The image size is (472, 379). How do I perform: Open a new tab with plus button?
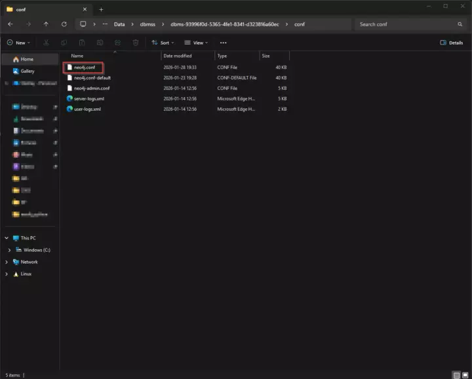tap(101, 9)
